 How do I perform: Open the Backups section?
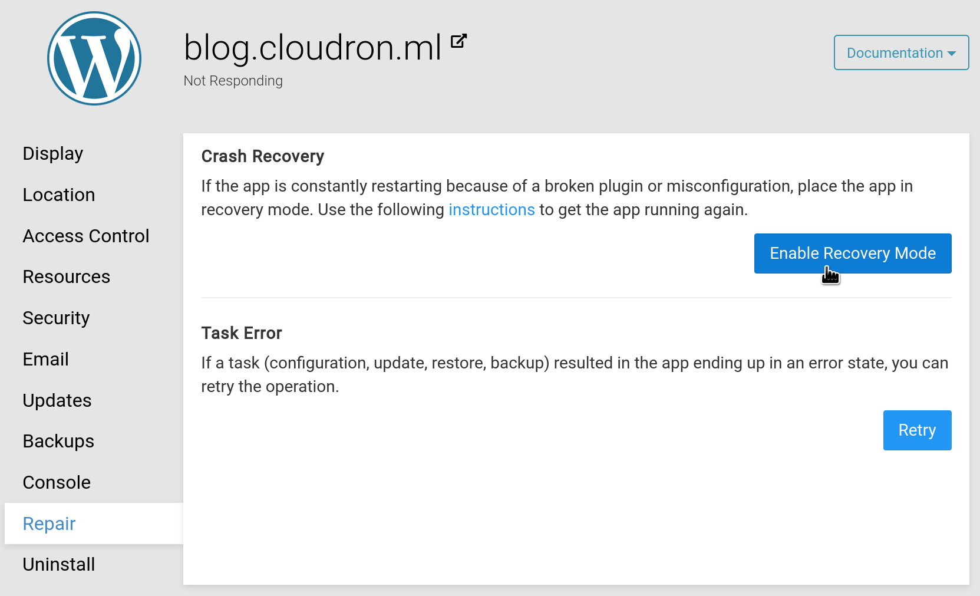(58, 442)
